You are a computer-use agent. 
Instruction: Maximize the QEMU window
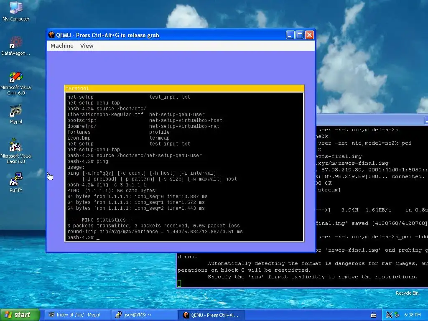pos(300,35)
